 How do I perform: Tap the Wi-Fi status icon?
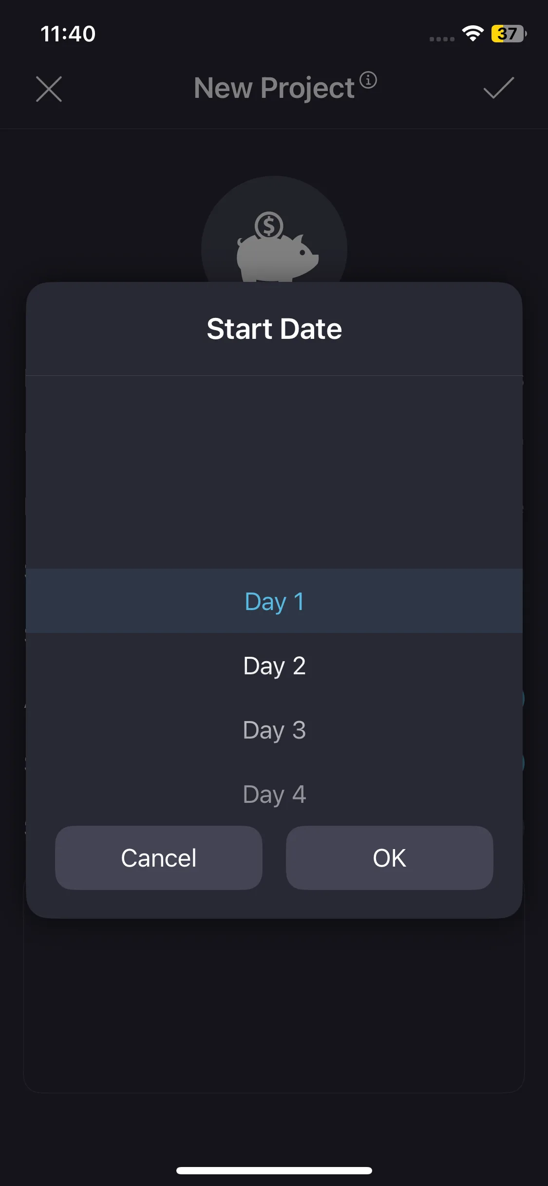click(x=472, y=34)
